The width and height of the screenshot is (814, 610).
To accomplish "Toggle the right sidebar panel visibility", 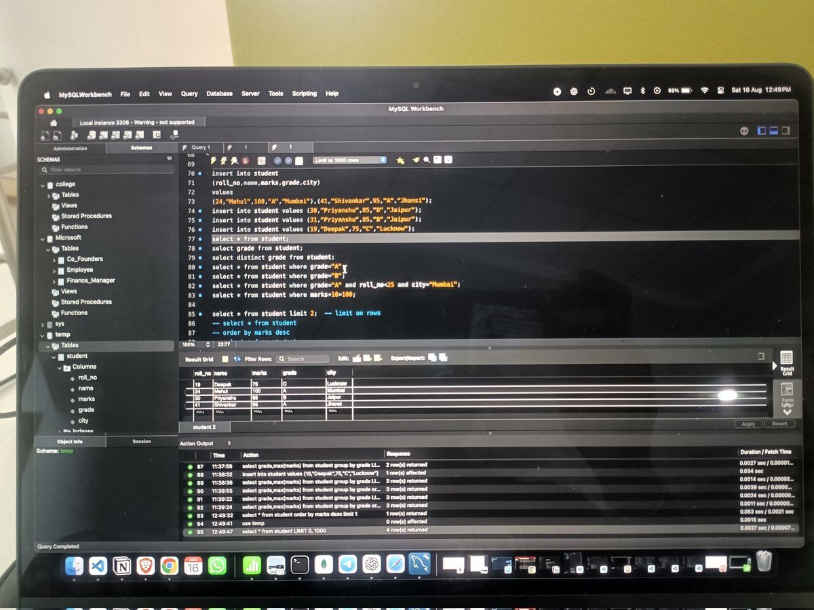I will (x=786, y=130).
